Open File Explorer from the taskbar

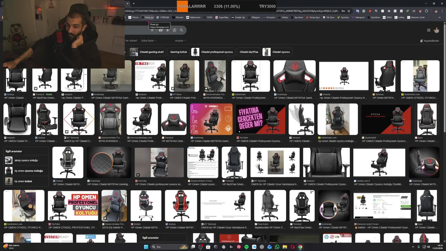[x=285, y=247]
